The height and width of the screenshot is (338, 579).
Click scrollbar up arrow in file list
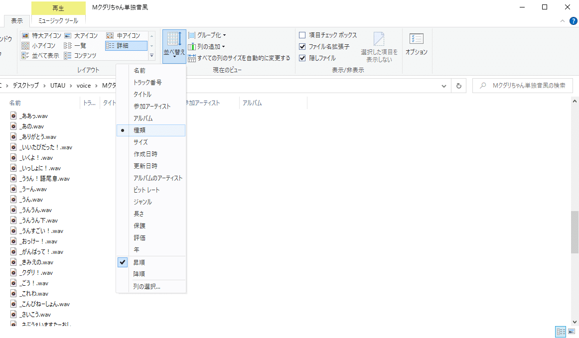[x=575, y=101]
